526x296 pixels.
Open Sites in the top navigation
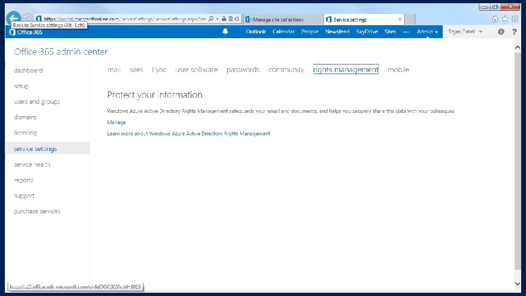point(390,32)
